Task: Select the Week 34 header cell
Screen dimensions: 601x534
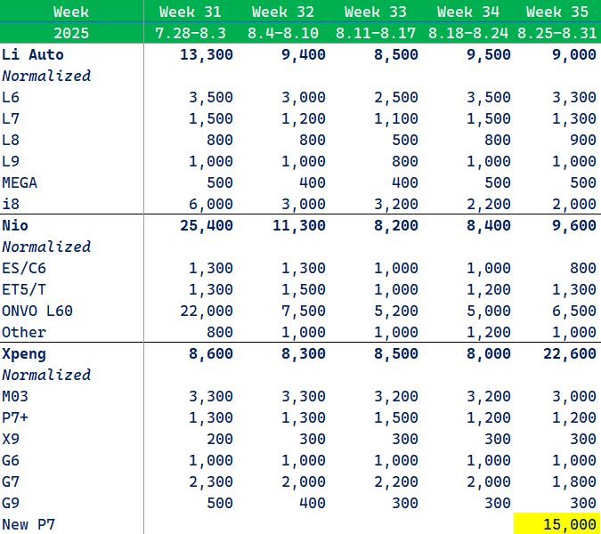Action: click(468, 12)
